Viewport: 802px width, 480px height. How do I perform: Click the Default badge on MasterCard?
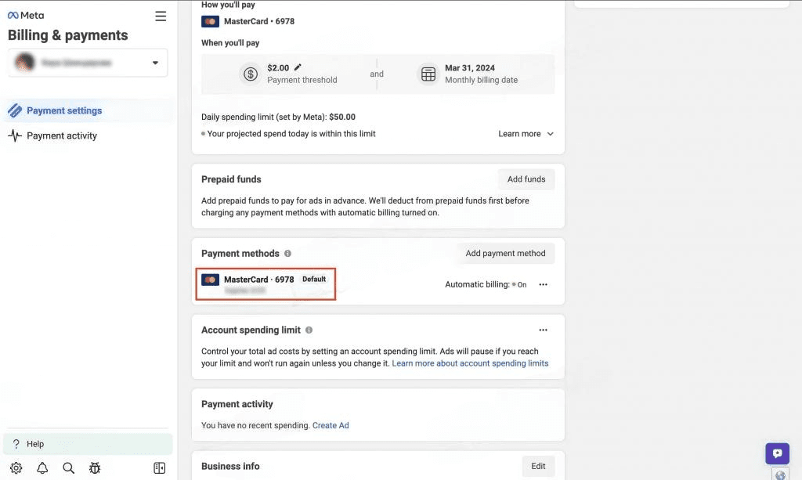coord(314,279)
